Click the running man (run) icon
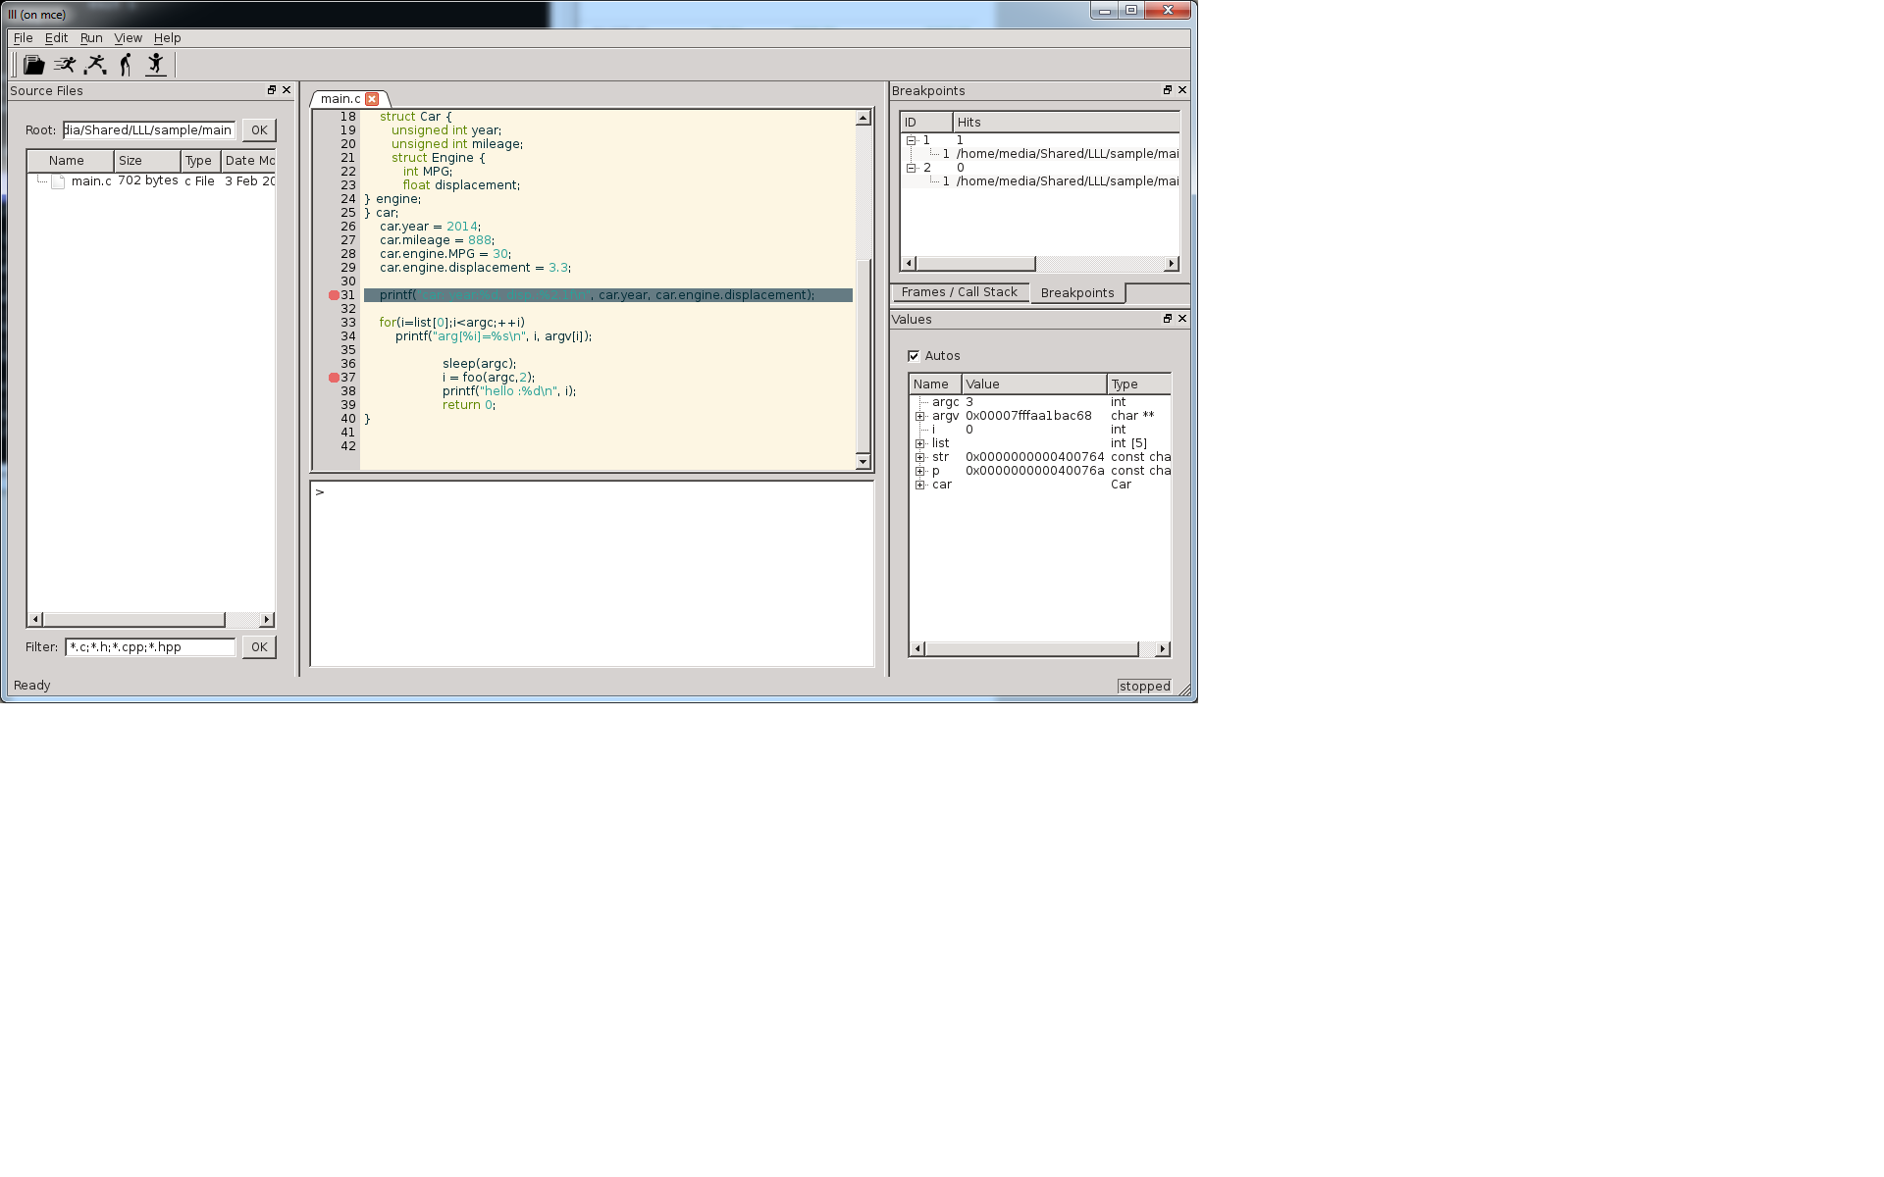This screenshot has width=1884, height=1177. pyautogui.click(x=65, y=65)
